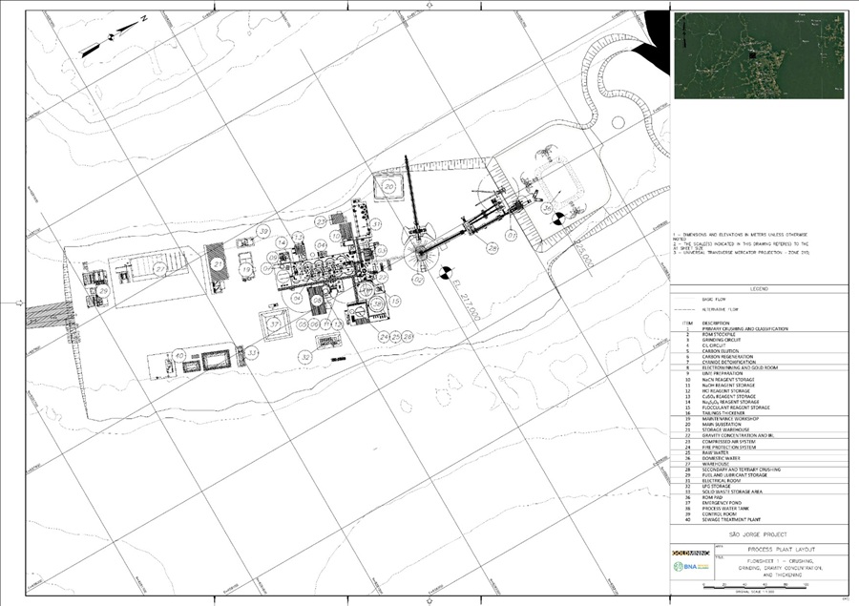
Task: Click the graphic scale bar
Action: (755, 587)
